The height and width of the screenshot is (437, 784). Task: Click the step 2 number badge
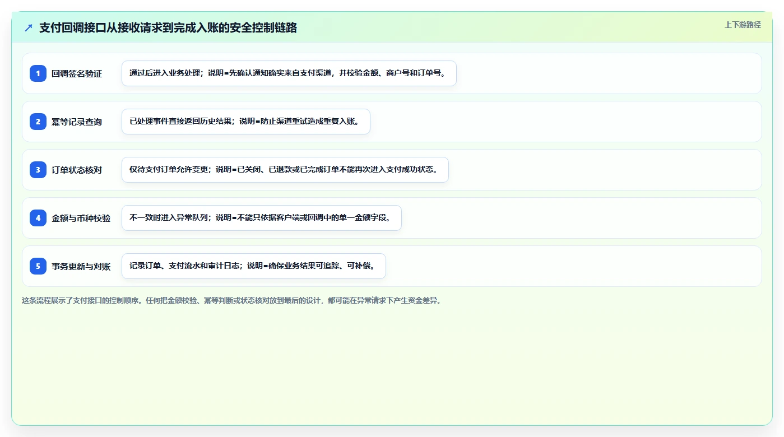pyautogui.click(x=38, y=122)
